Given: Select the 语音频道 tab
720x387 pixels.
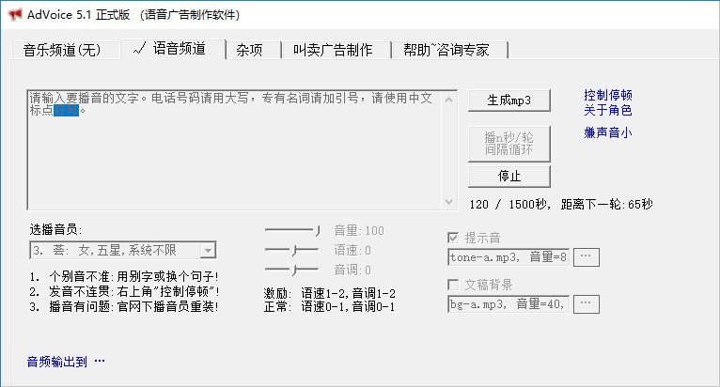Looking at the screenshot, I should pos(173,48).
